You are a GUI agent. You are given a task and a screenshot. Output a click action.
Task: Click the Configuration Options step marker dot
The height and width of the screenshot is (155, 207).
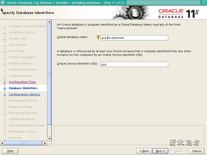click(x=5, y=94)
